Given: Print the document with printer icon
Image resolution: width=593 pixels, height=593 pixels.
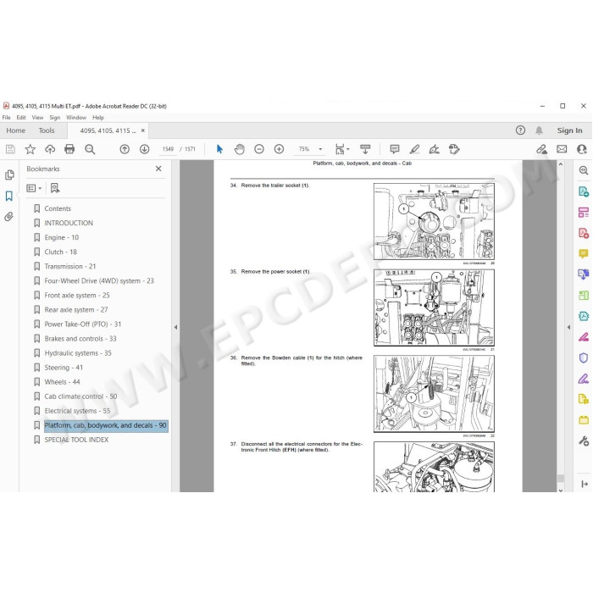Looking at the screenshot, I should pyautogui.click(x=69, y=149).
